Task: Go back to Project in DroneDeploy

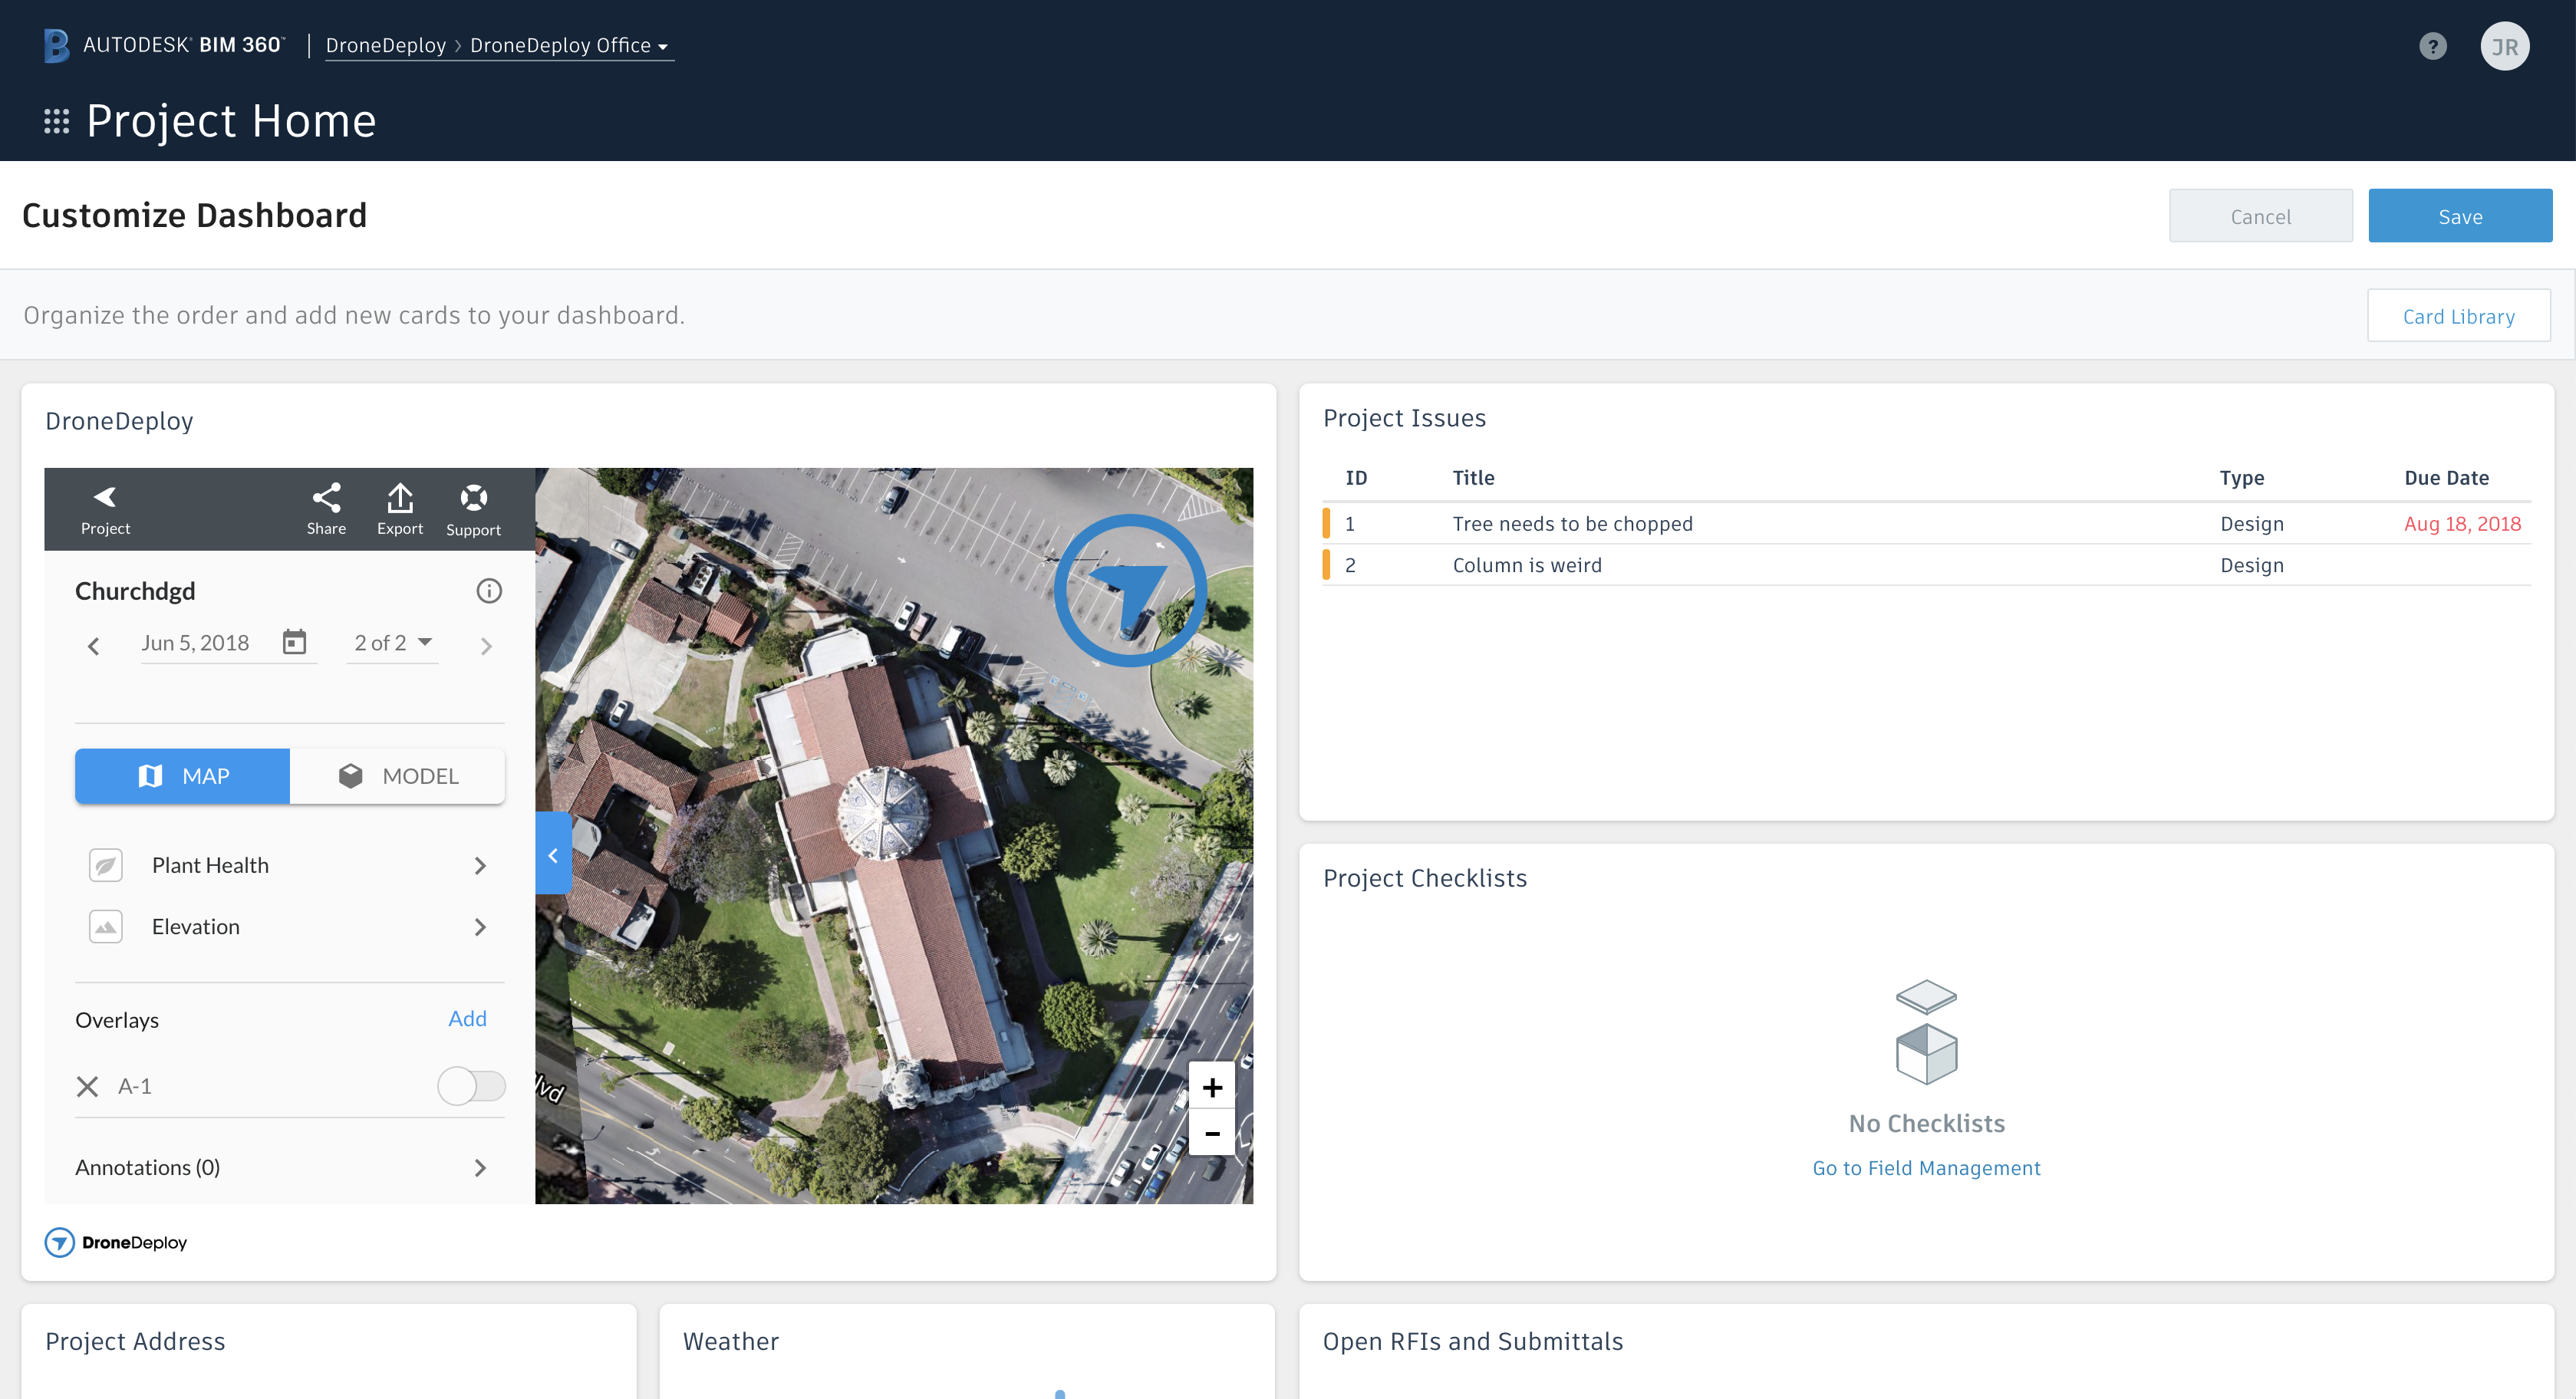Action: click(105, 509)
